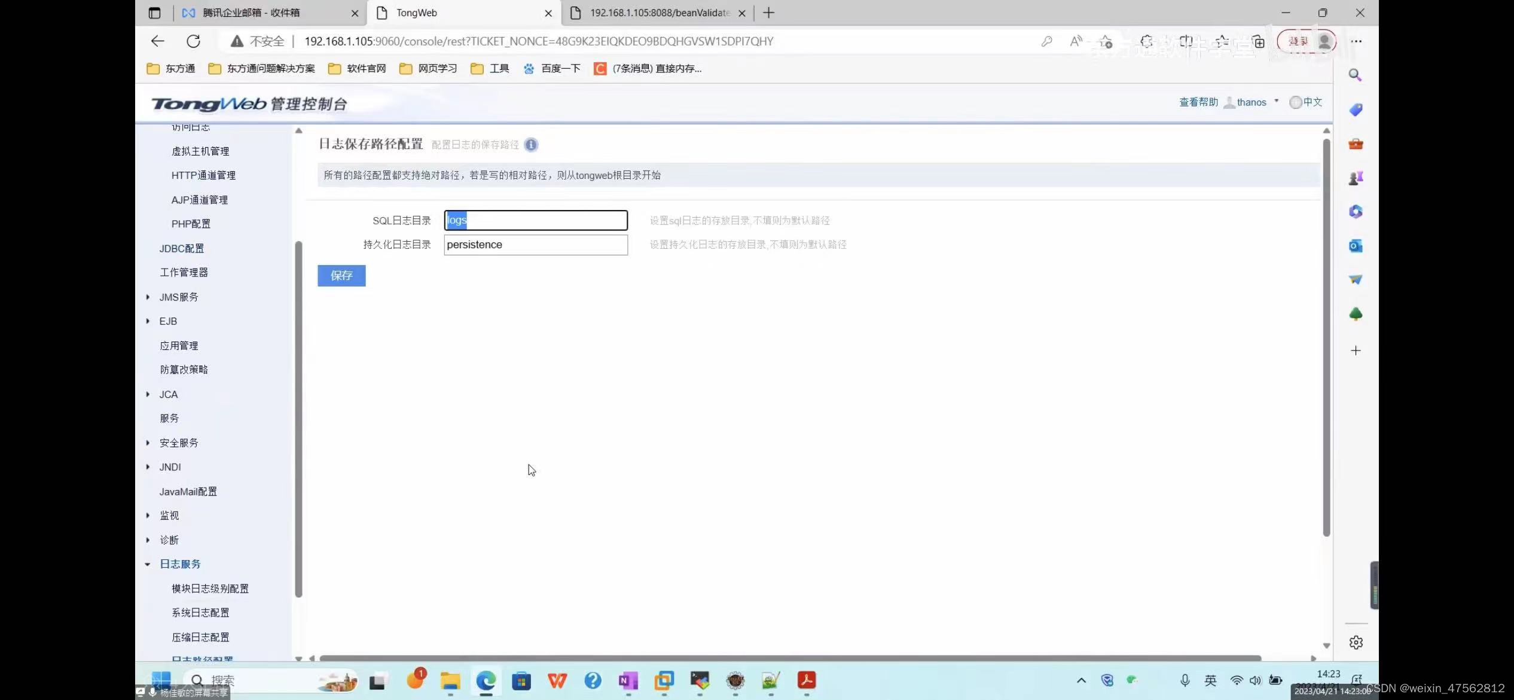This screenshot has width=1514, height=700.
Task: Open the Edge sidebar search icon
Action: (1355, 75)
